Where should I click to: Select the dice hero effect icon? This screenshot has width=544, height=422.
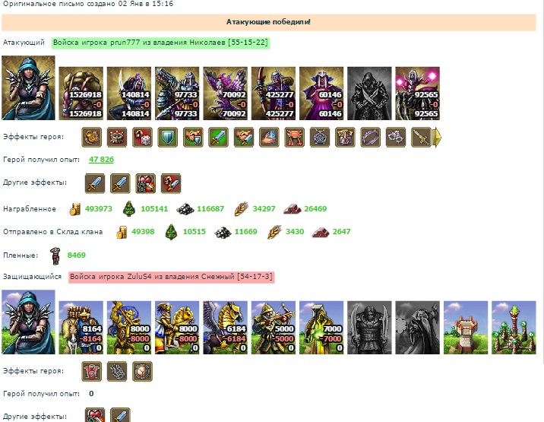coord(142,137)
